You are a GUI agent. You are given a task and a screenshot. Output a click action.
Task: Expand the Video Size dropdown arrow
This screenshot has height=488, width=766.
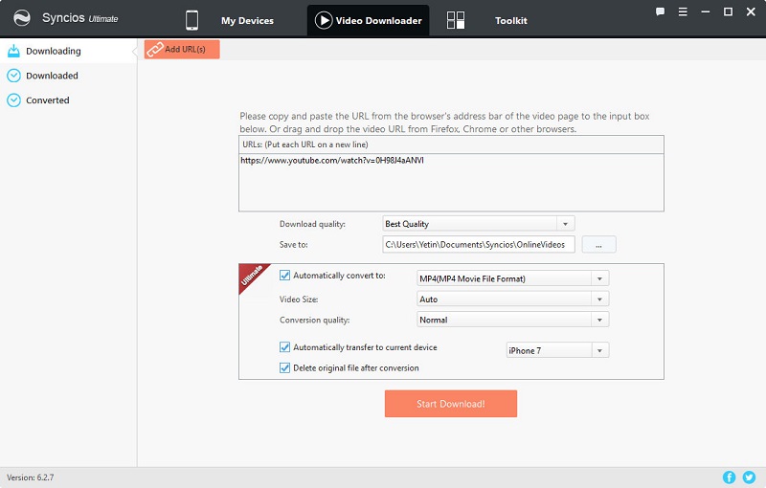[x=599, y=299]
